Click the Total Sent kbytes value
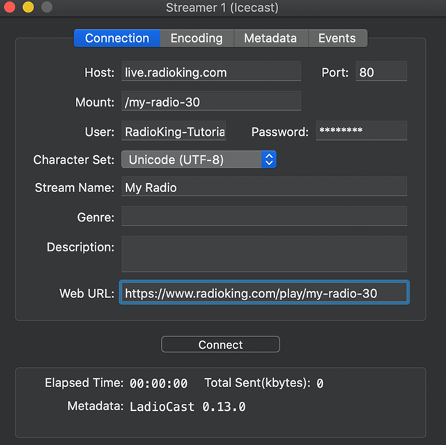This screenshot has width=446, height=445. pyautogui.click(x=320, y=383)
